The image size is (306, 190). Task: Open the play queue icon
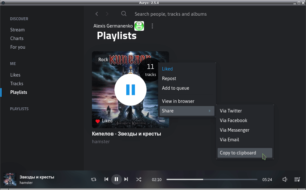click(297, 179)
